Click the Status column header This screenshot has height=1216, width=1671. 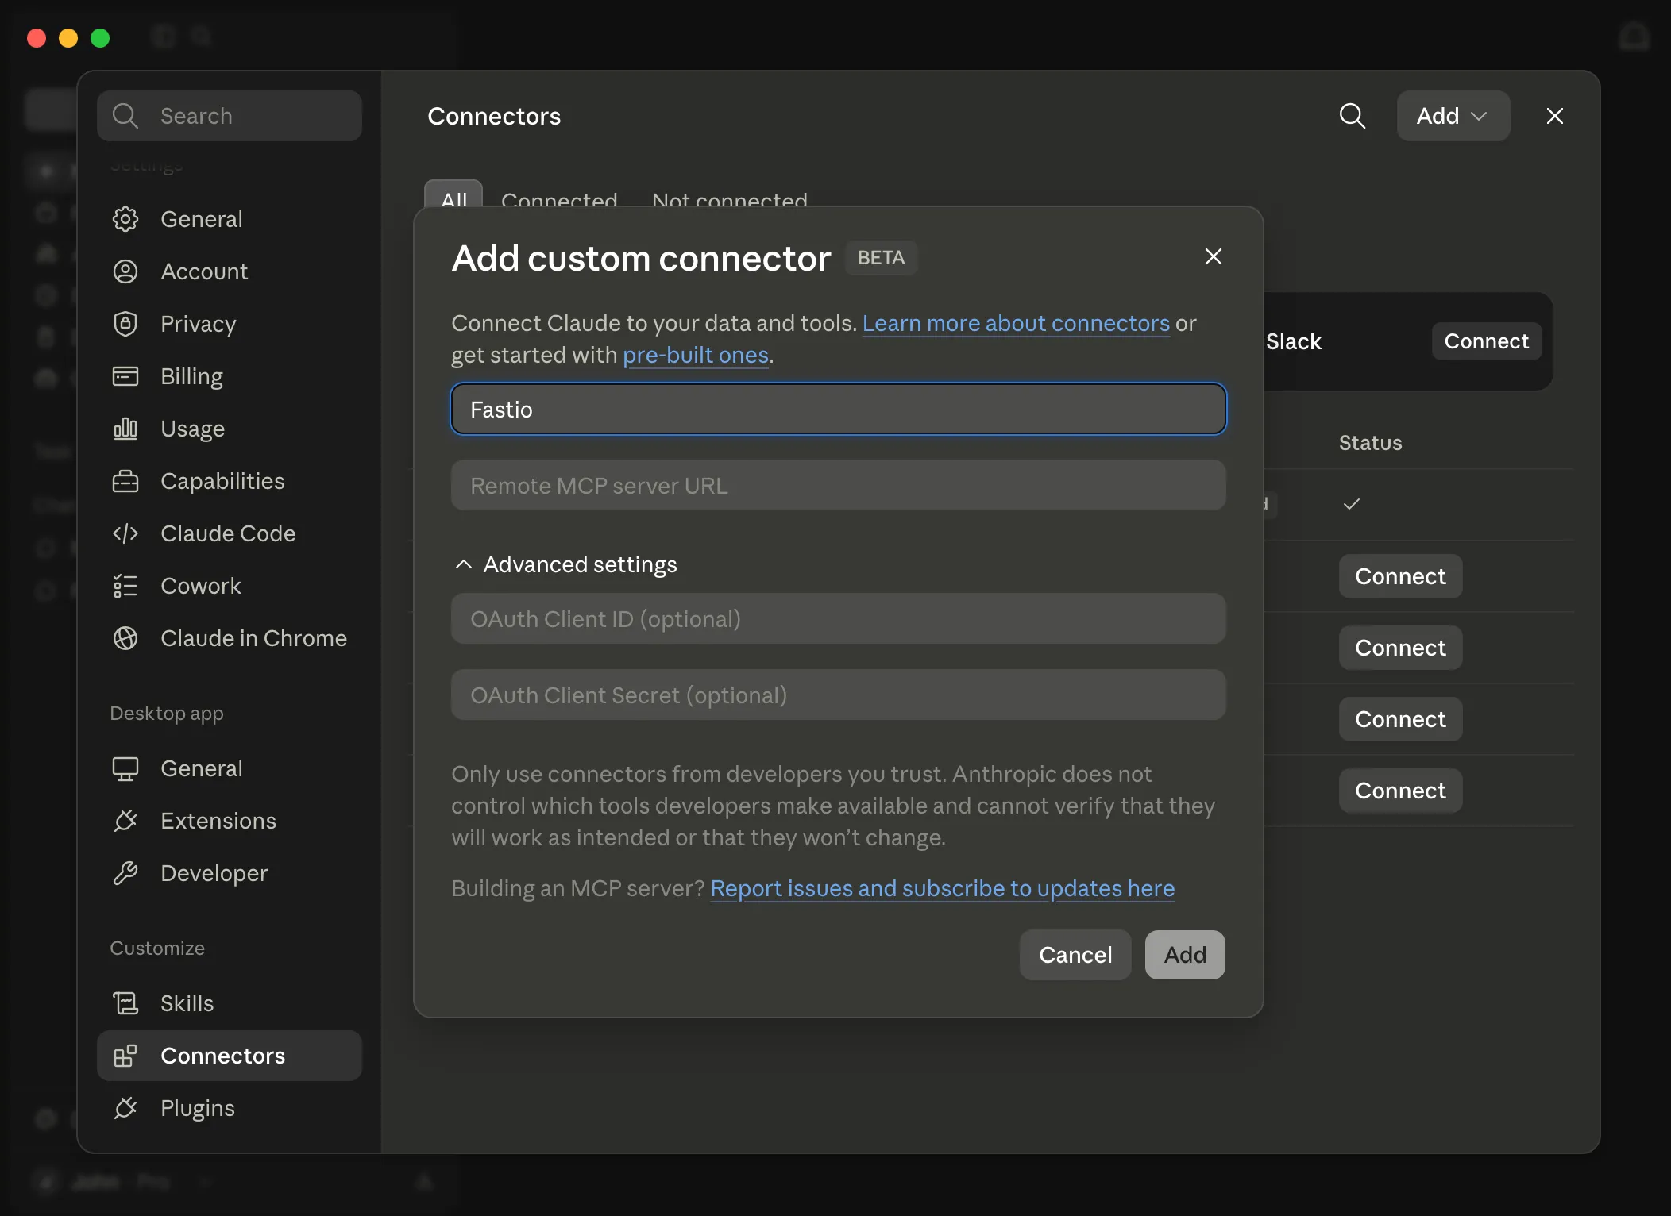pyautogui.click(x=1370, y=443)
